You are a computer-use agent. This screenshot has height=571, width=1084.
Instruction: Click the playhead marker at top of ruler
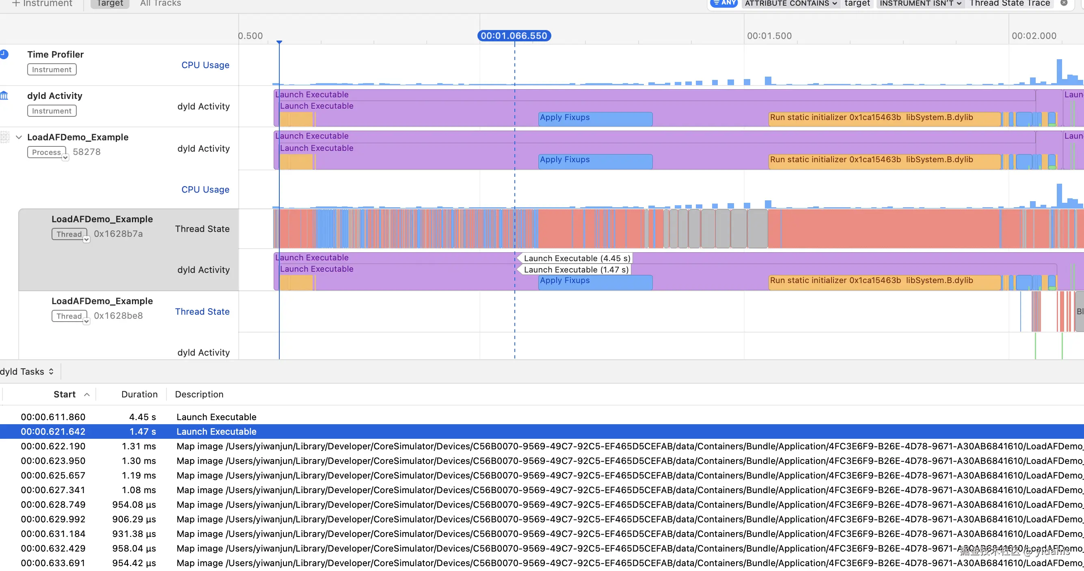click(x=279, y=42)
